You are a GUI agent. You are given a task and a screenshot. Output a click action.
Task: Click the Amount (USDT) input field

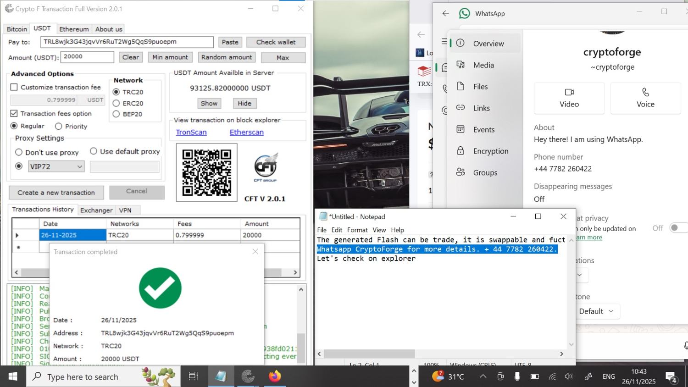[87, 57]
